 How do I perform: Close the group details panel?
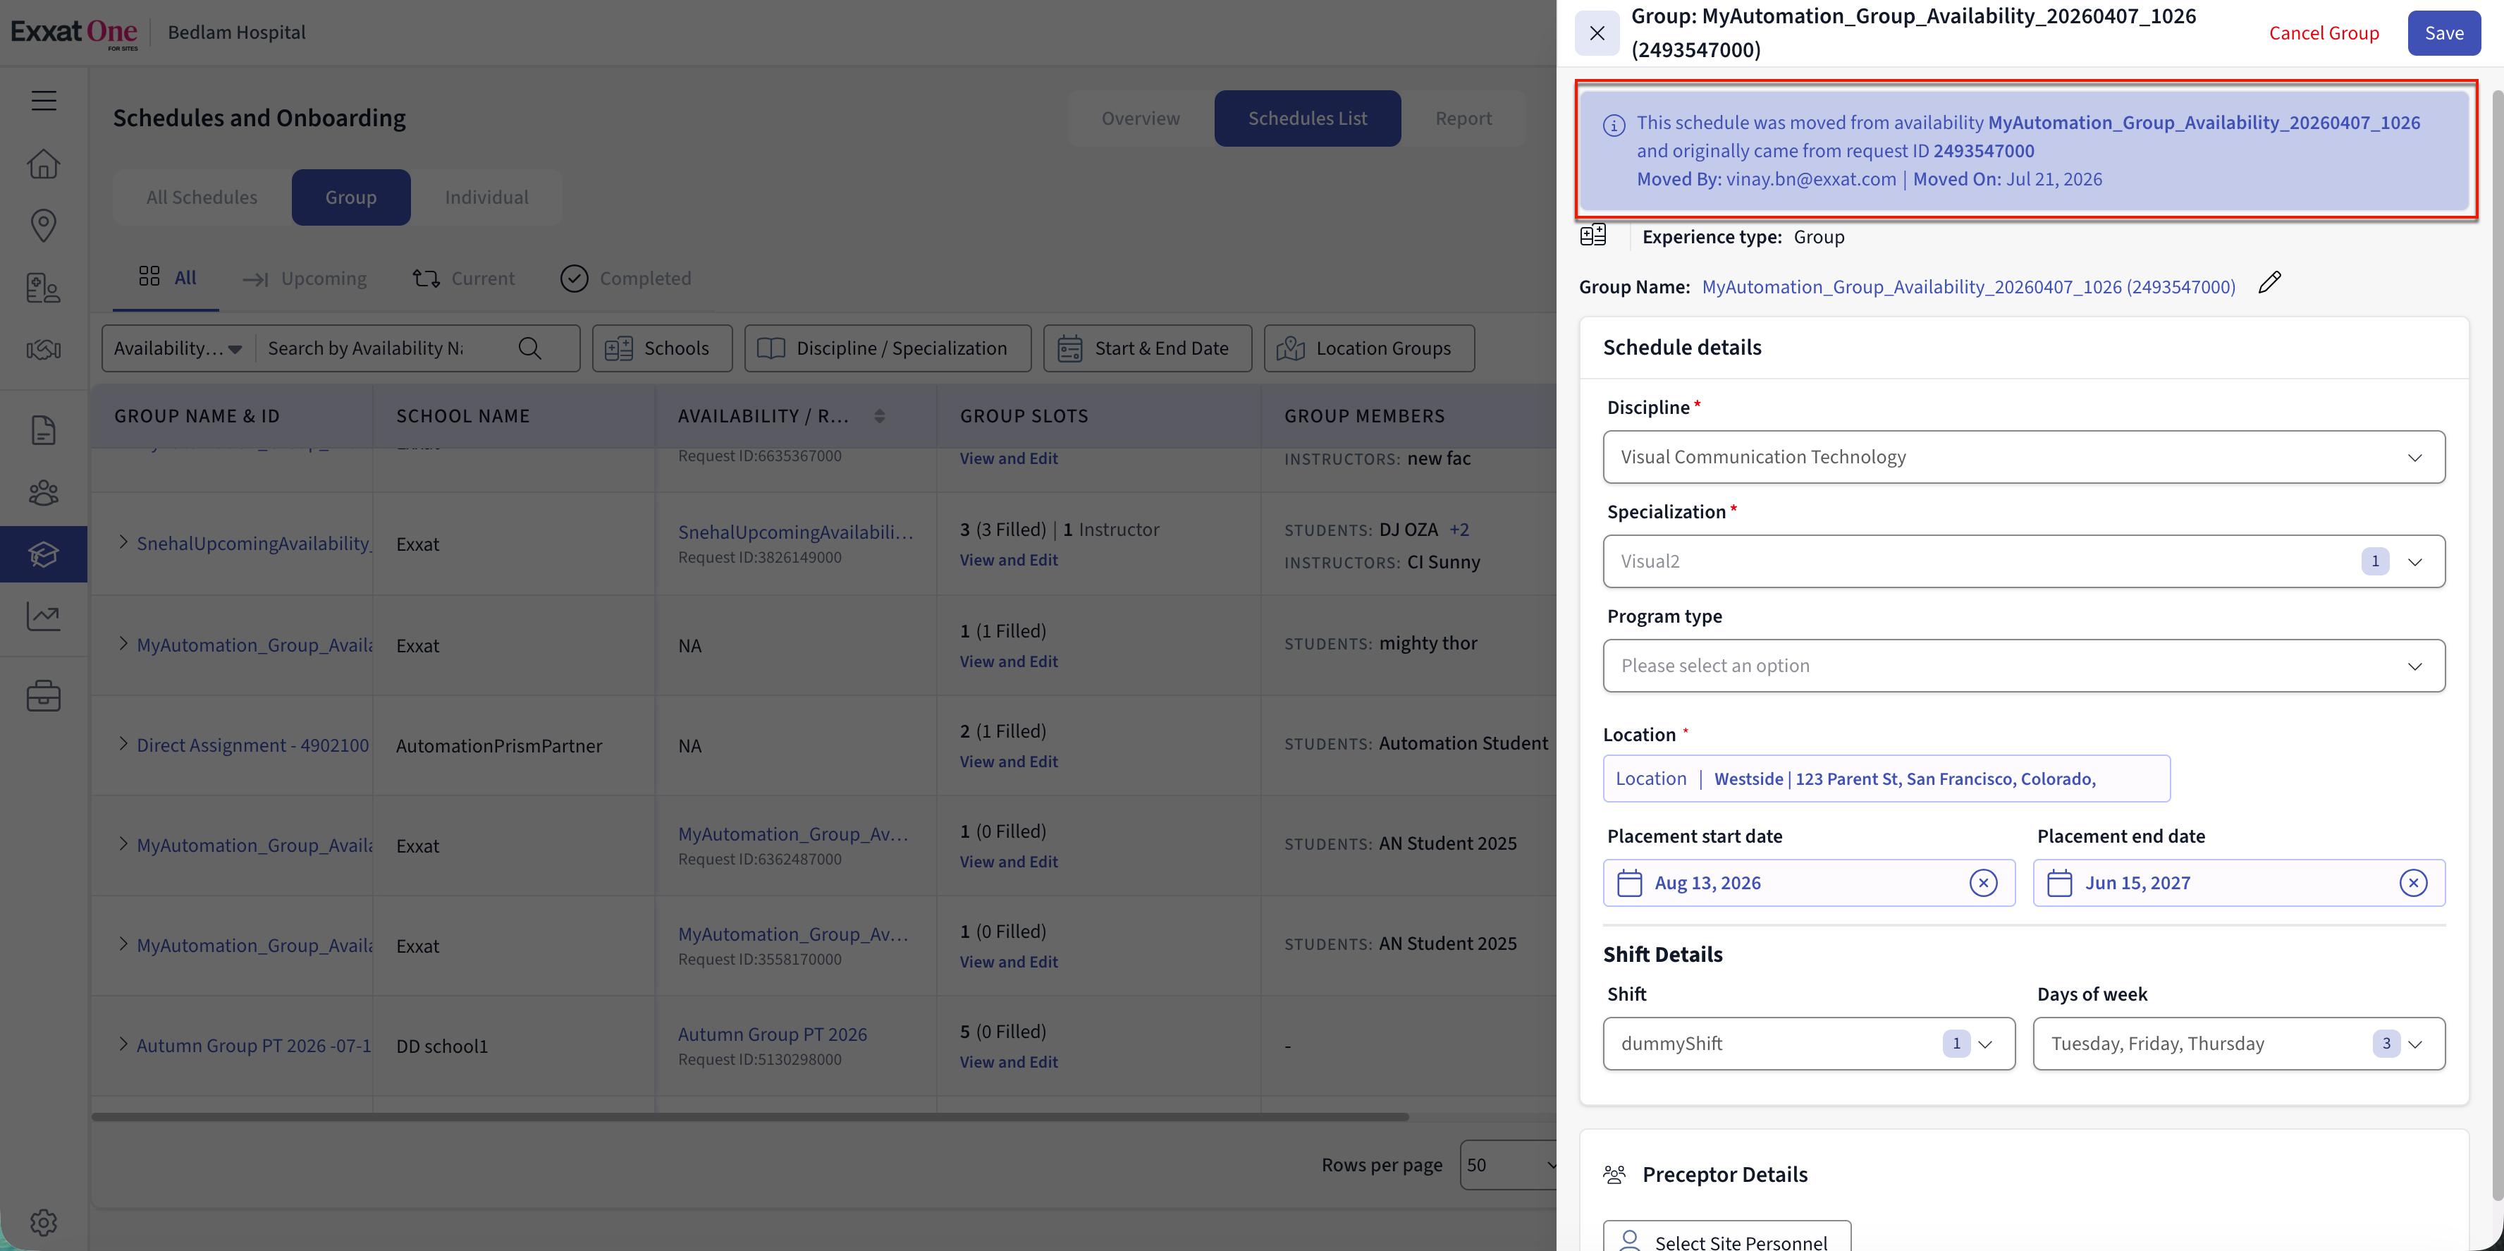[1597, 33]
